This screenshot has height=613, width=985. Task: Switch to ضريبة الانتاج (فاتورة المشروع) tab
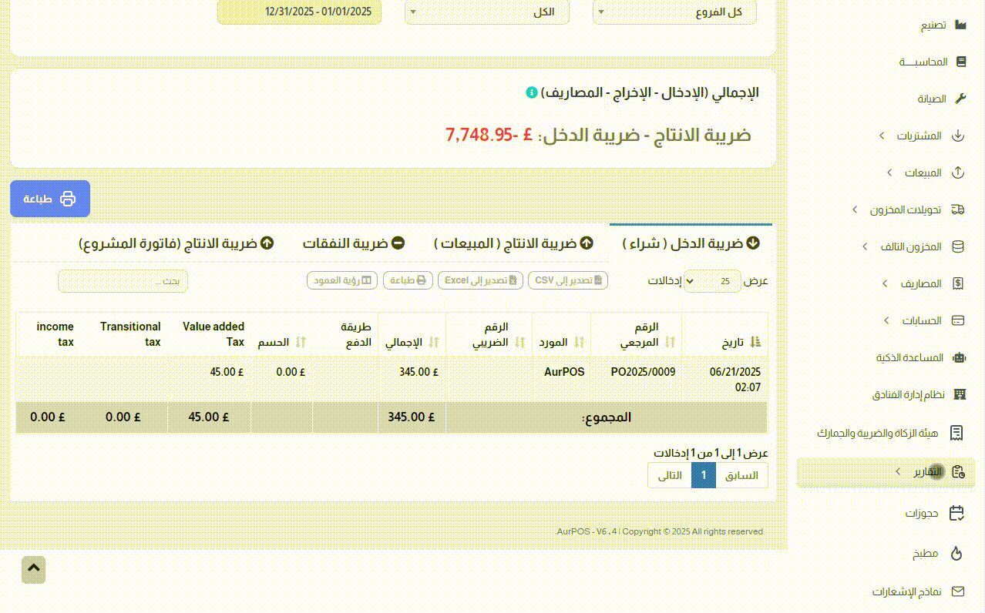coord(176,243)
